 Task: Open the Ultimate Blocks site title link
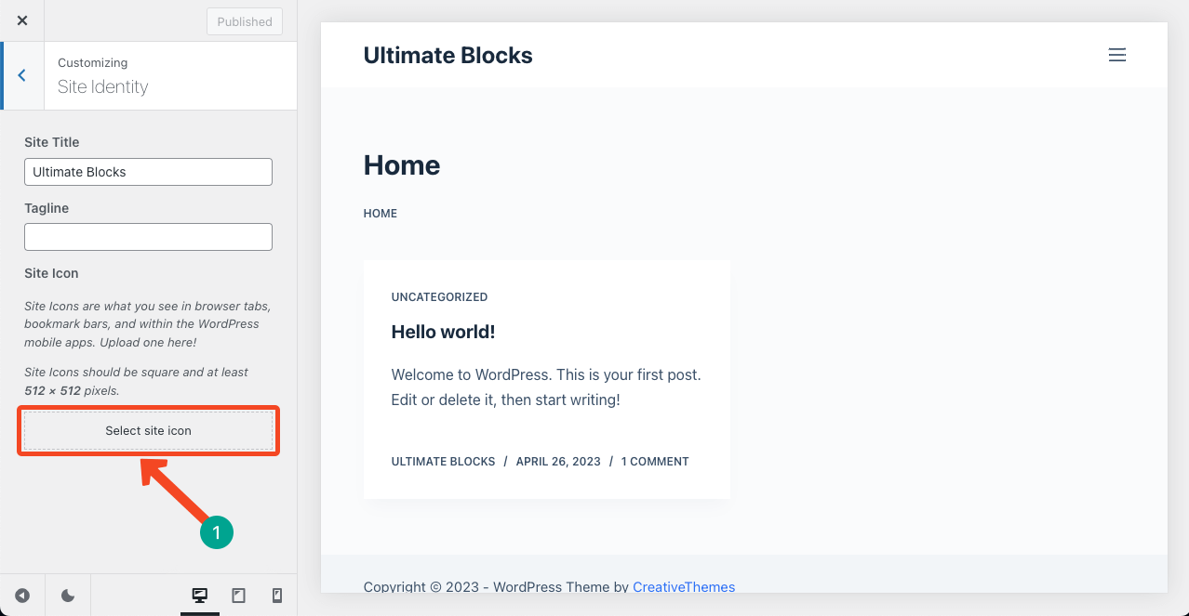point(448,56)
